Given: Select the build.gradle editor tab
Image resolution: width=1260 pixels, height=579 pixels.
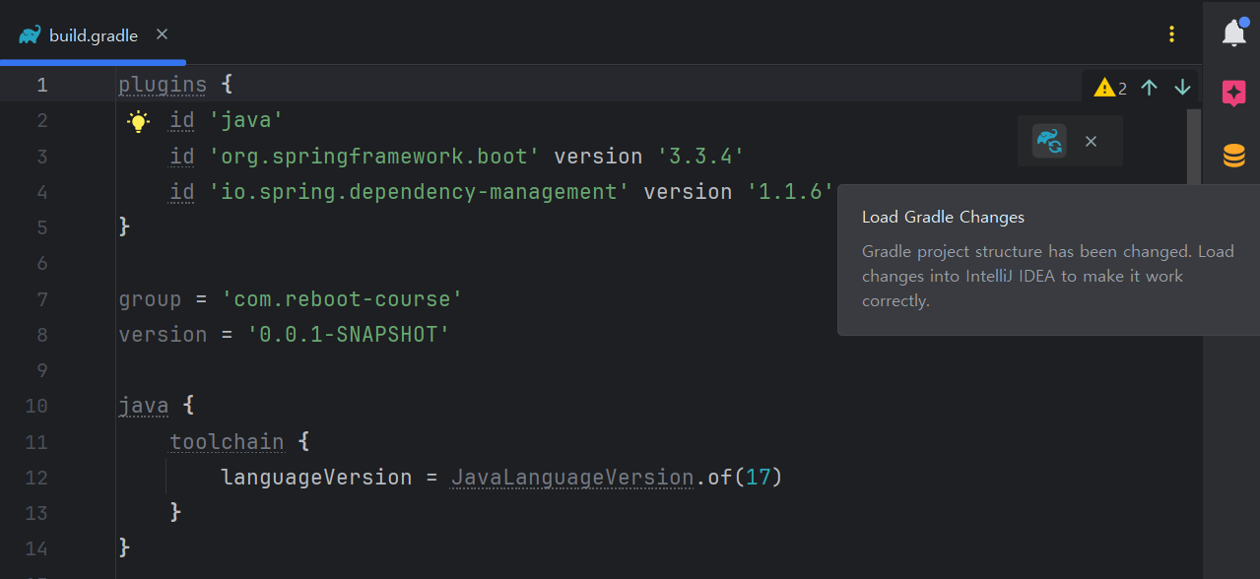Looking at the screenshot, I should pos(96,34).
